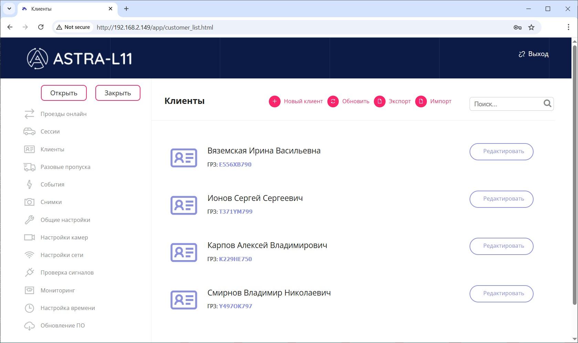Click the Импорт document icon

click(x=421, y=101)
